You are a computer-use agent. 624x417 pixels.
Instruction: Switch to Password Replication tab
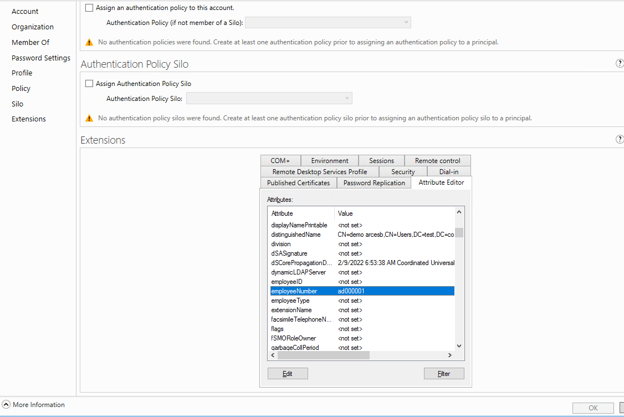pos(374,183)
